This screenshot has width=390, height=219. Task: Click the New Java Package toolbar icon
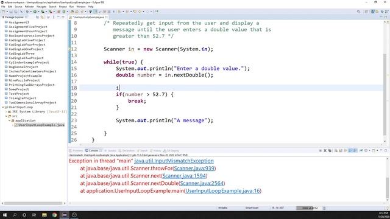tap(59, 12)
